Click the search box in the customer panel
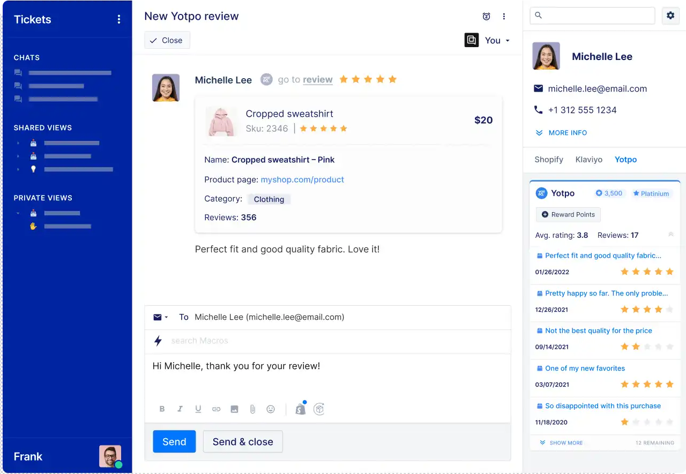The image size is (686, 474). 592,16
